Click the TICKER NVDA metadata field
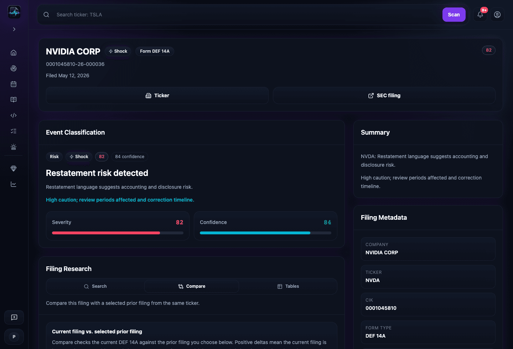The height and width of the screenshot is (349, 513). pyautogui.click(x=428, y=277)
